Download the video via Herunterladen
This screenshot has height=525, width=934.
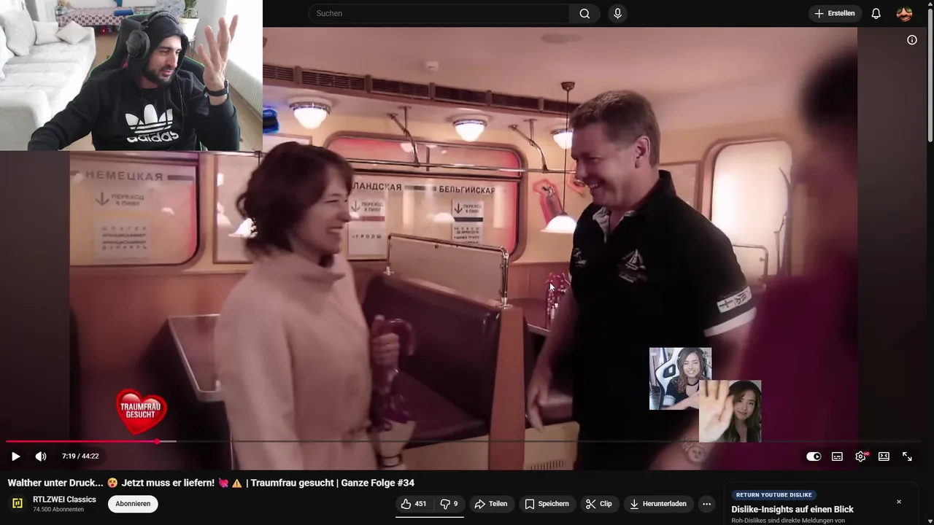pyautogui.click(x=657, y=504)
